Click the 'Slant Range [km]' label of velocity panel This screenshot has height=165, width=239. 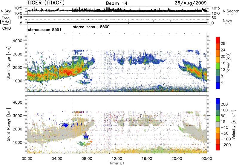click(x=8, y=124)
